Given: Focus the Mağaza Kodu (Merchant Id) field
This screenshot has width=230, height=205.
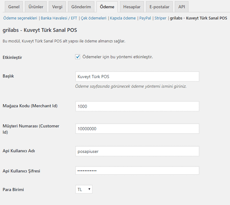Looking at the screenshot, I should click(x=137, y=106).
